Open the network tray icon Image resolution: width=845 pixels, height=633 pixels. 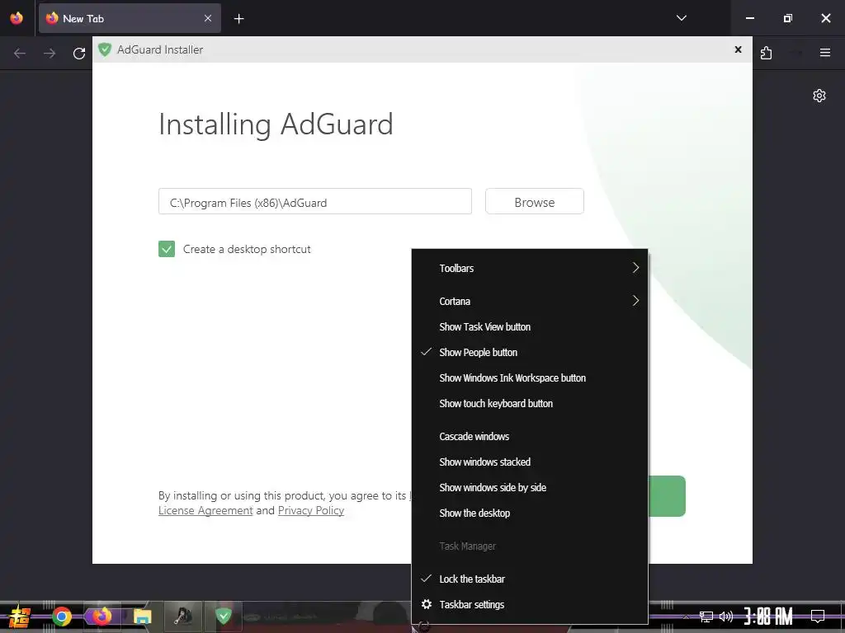[706, 617]
